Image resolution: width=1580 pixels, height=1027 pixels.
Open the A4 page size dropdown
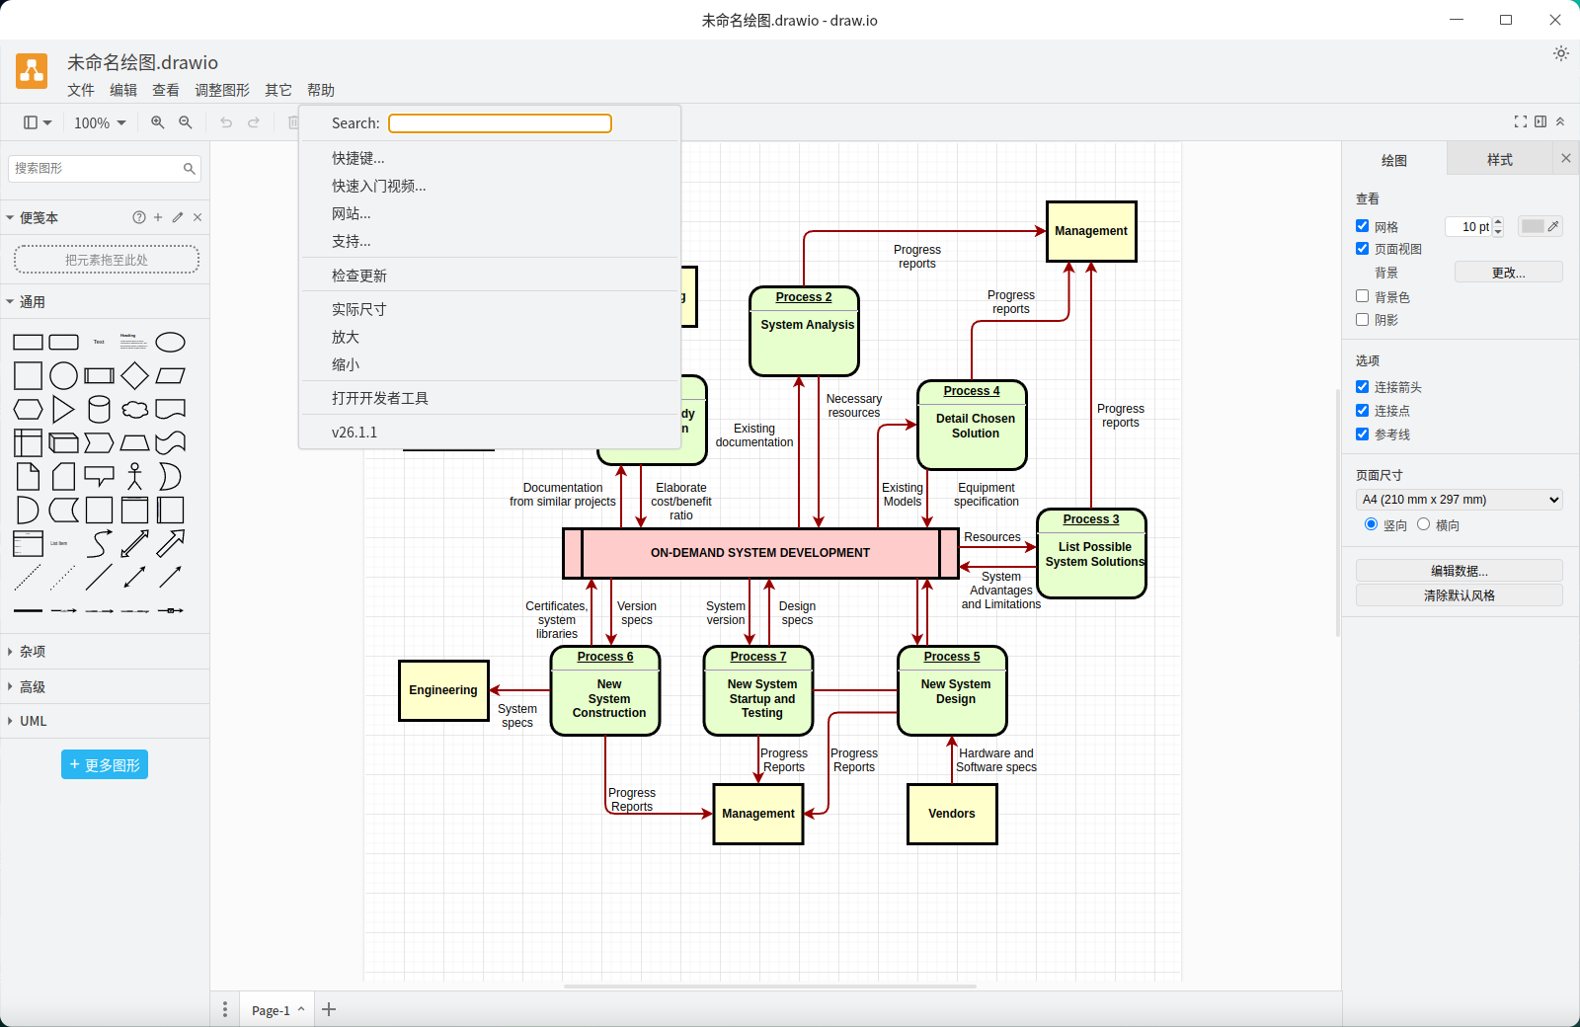pos(1460,500)
